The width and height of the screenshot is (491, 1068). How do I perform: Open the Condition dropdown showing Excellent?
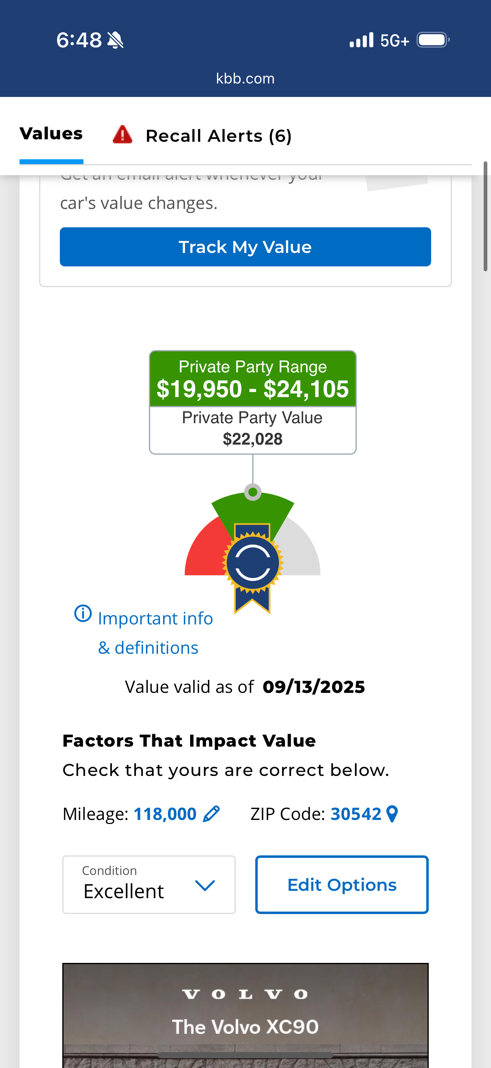[149, 884]
